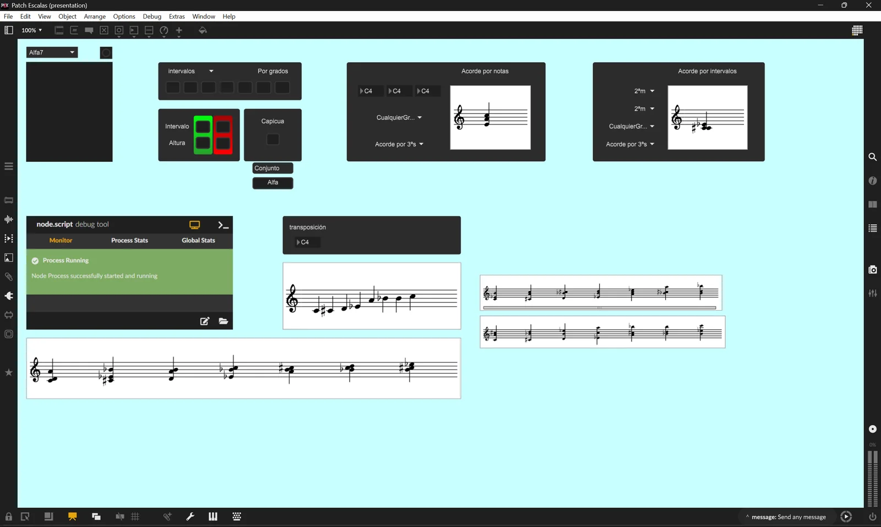Open the calendar grid icon at top right
881x527 pixels.
point(857,30)
